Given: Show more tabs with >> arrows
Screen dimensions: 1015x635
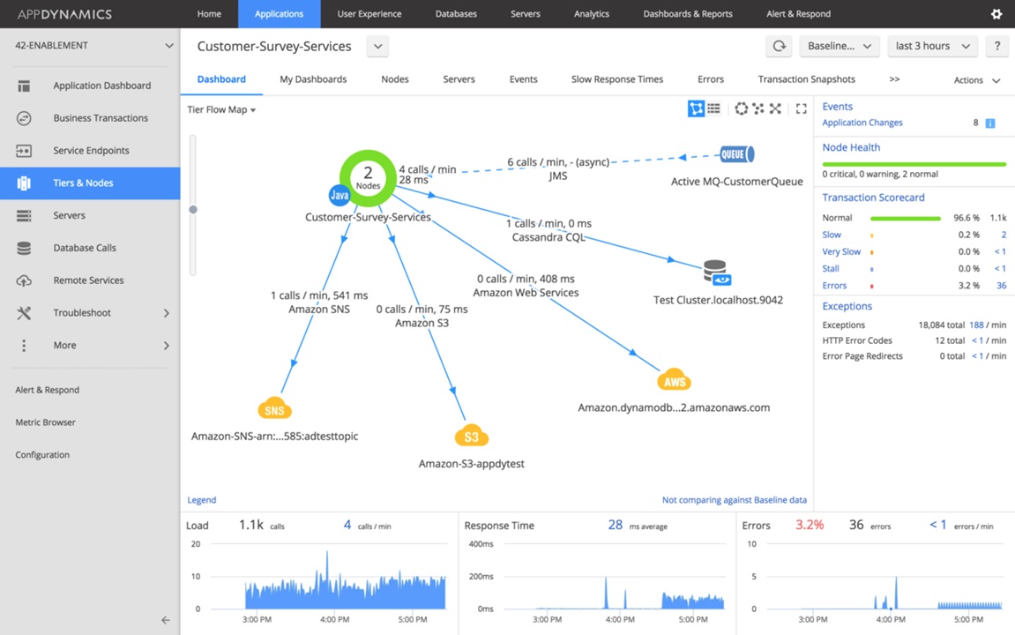Looking at the screenshot, I should (894, 79).
